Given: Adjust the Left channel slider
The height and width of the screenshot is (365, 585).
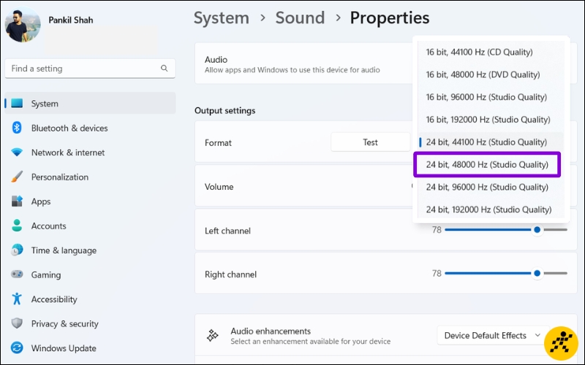Looking at the screenshot, I should [x=506, y=230].
